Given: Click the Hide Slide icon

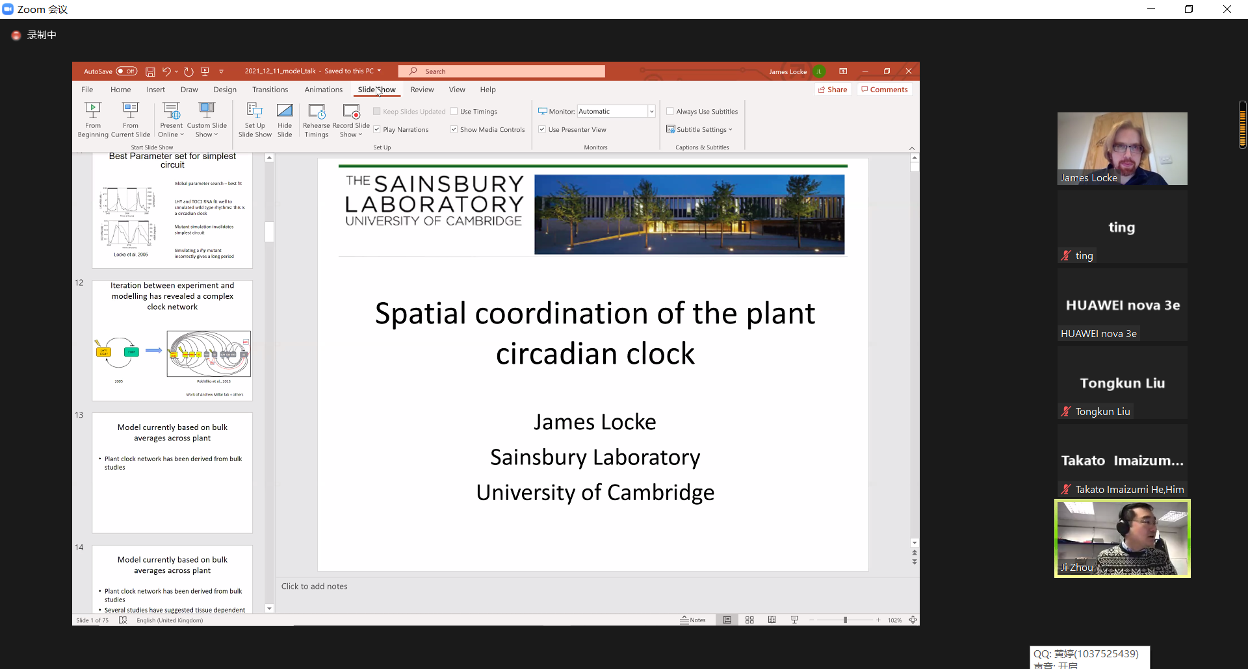Looking at the screenshot, I should [285, 110].
